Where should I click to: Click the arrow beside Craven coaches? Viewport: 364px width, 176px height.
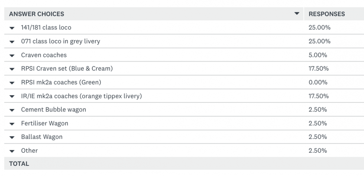pyautogui.click(x=12, y=55)
